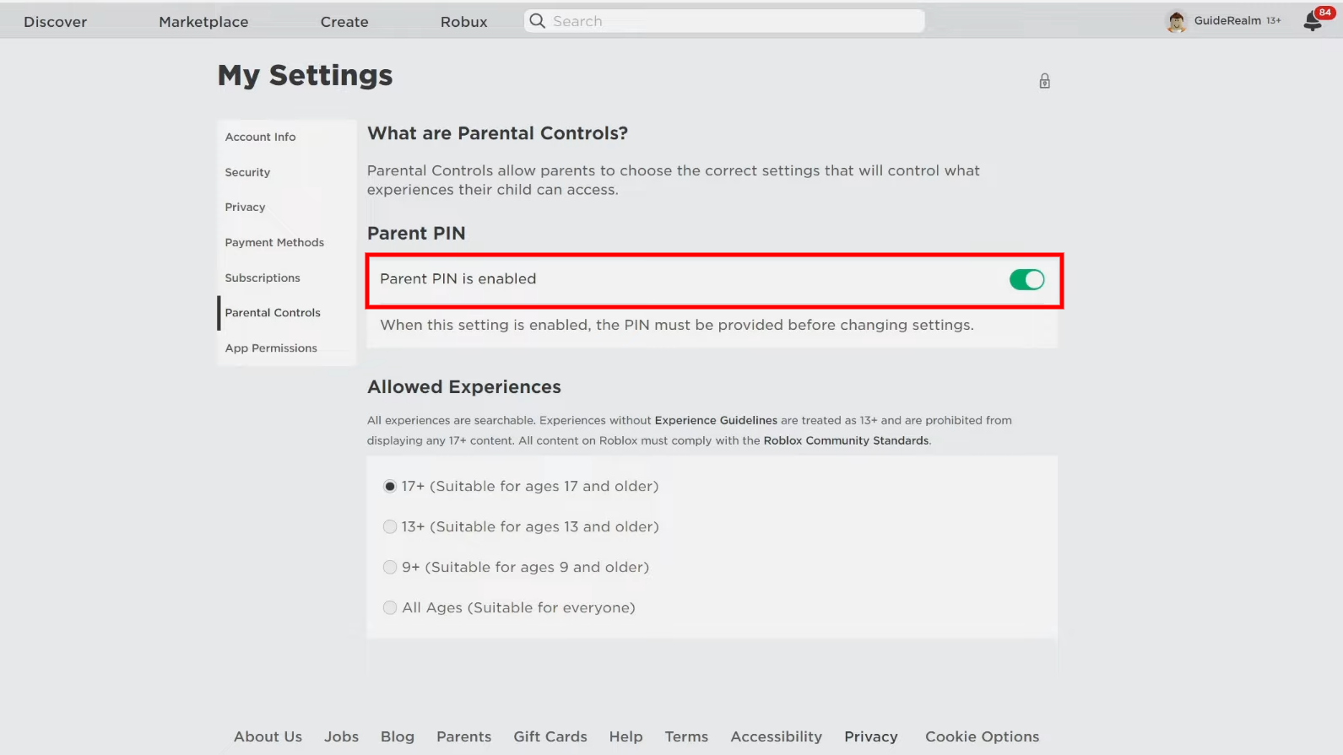This screenshot has width=1343, height=755.
Task: Open the Account Info settings tab
Action: click(x=260, y=137)
